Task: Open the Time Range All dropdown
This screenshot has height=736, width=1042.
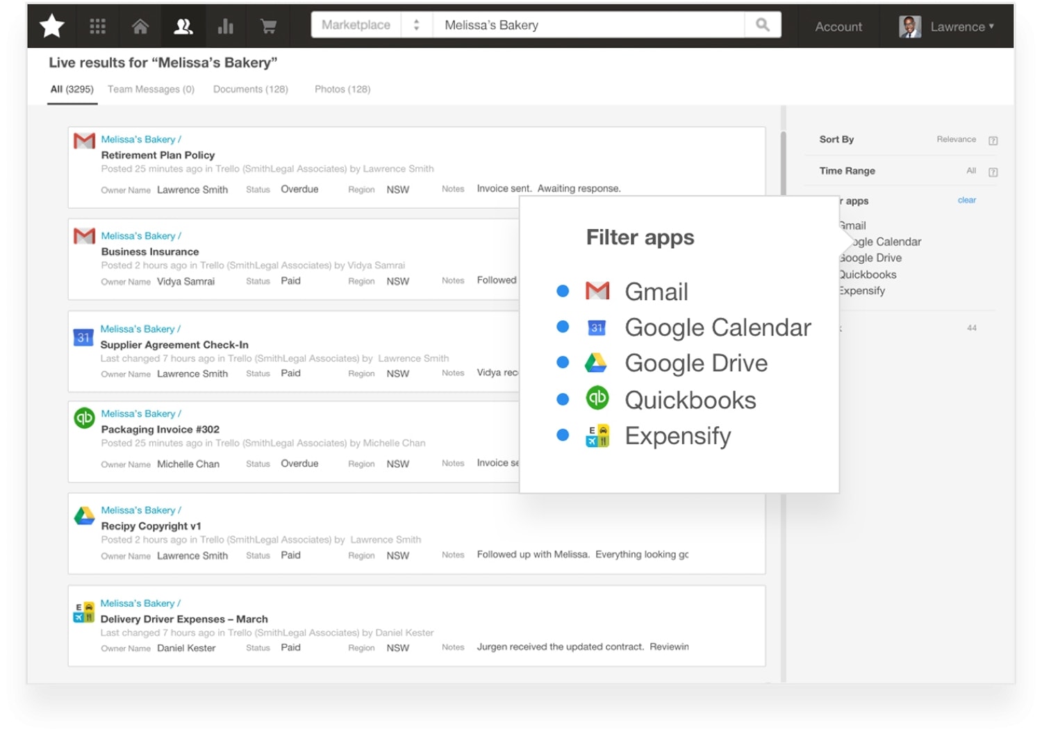Action: [x=971, y=171]
